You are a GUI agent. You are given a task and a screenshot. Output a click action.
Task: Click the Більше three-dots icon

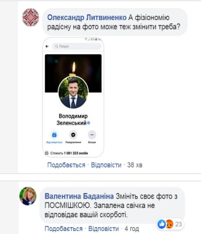pos(92,135)
